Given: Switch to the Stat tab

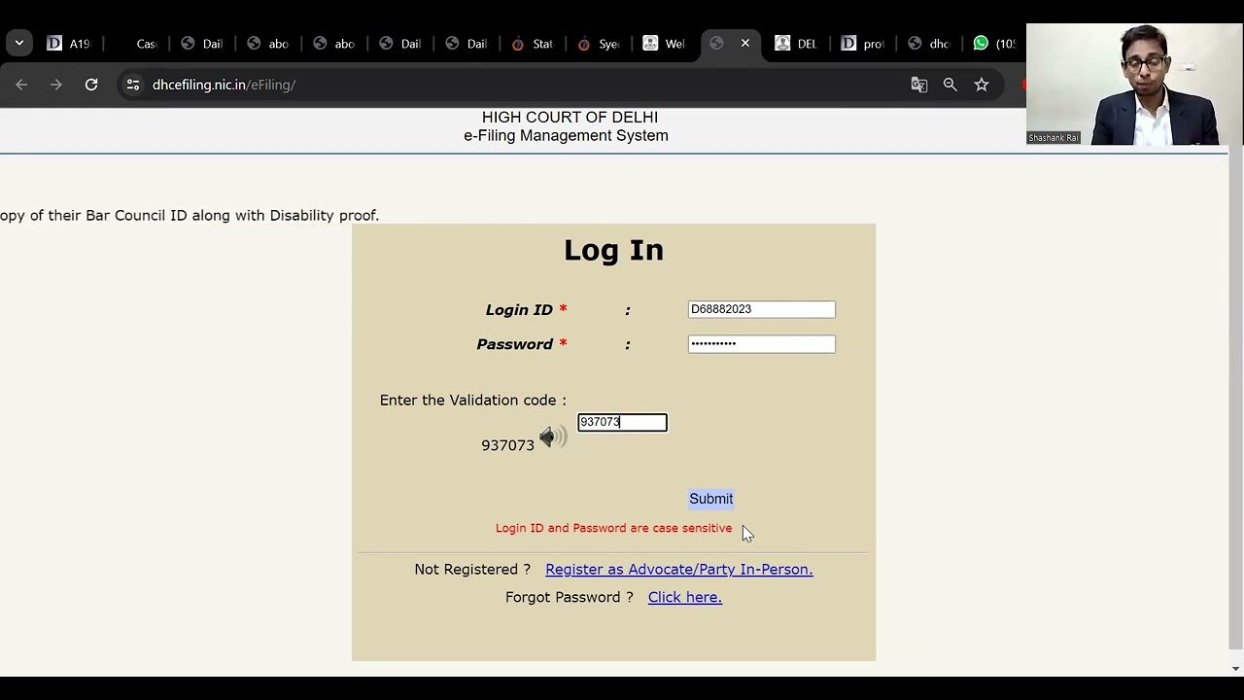Looking at the screenshot, I should coord(533,43).
